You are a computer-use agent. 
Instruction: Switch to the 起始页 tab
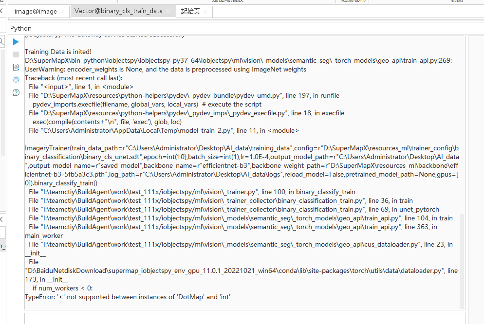point(190,11)
